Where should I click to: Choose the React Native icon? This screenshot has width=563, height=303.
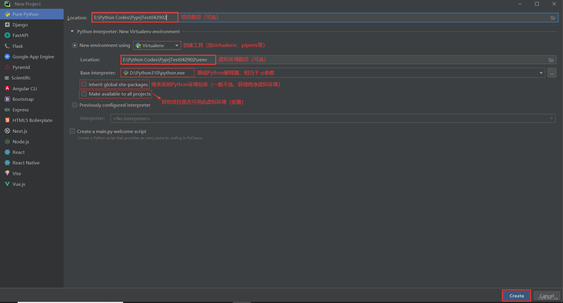click(x=7, y=163)
